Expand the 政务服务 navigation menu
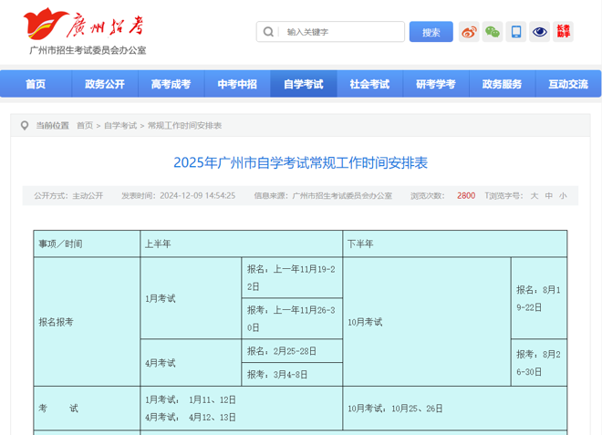 coord(502,84)
